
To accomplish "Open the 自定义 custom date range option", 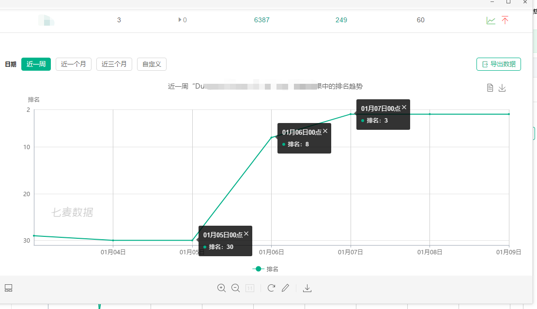I will point(152,64).
